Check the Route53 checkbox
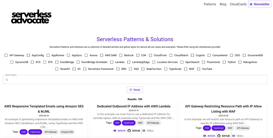The image size is (273, 138). point(57,69)
